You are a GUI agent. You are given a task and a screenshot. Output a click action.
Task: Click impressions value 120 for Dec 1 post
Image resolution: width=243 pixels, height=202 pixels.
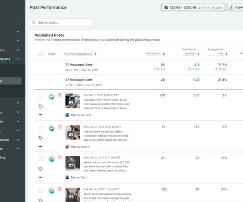(x=162, y=95)
